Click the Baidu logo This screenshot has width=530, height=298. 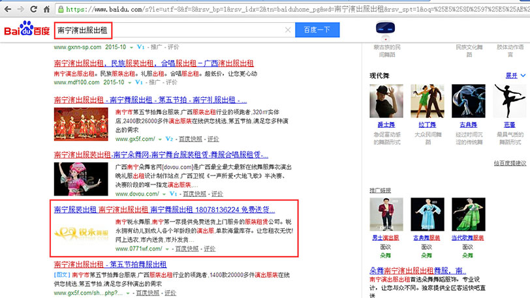27,29
